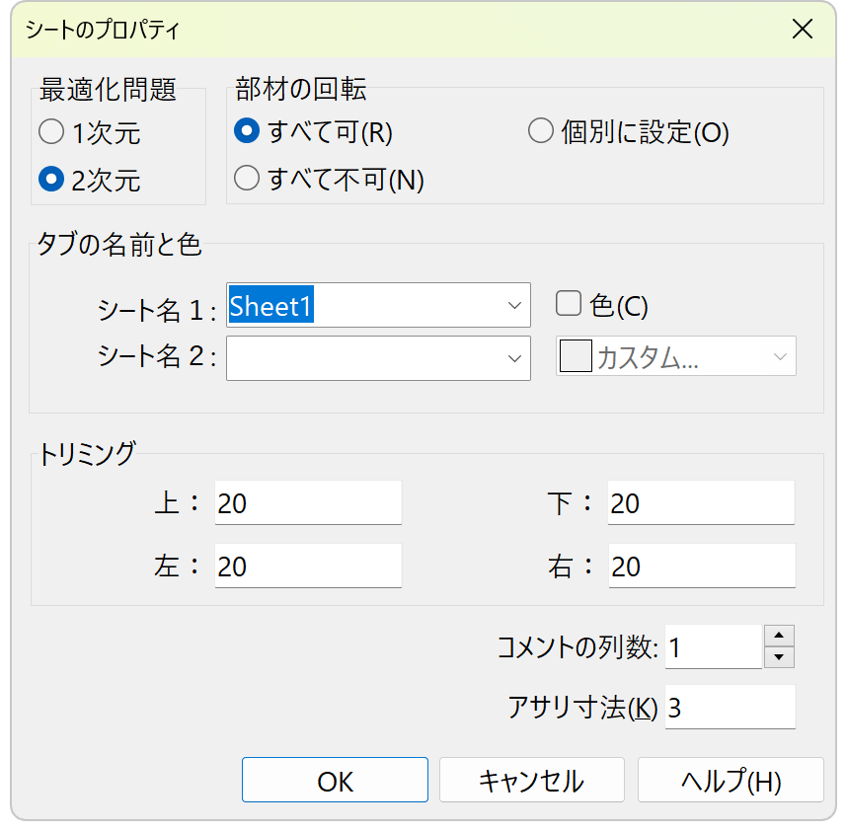This screenshot has height=831, width=847.
Task: Click the 下 trimming input field
Action: (701, 503)
